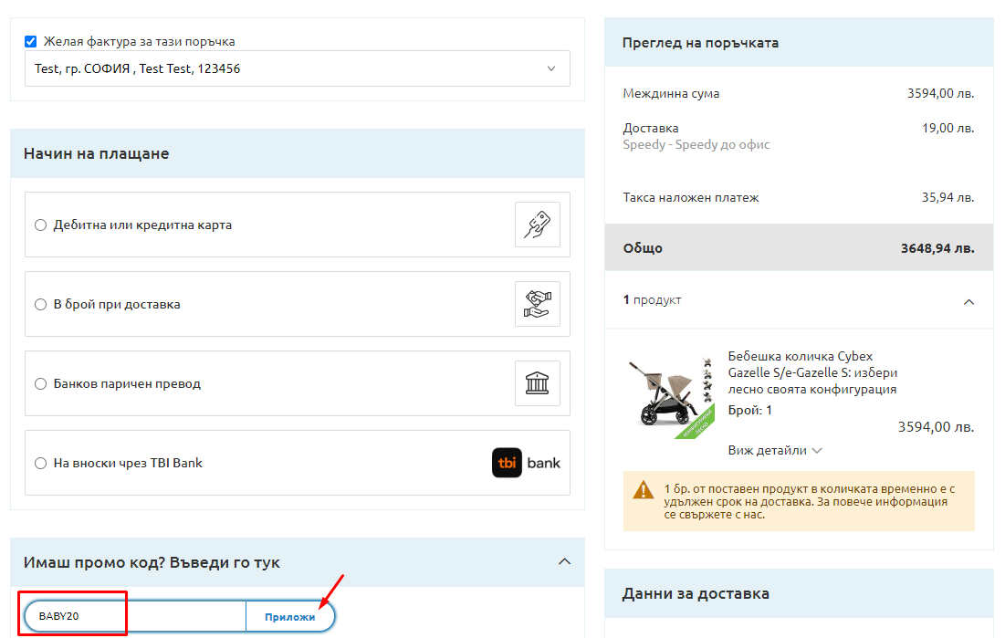Uncheck the 'Желая фактура за тази поръчка' checkbox
Image resolution: width=1005 pixels, height=638 pixels.
pyautogui.click(x=31, y=41)
